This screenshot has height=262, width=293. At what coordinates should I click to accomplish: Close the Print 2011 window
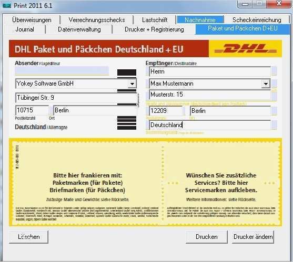coord(279,4)
